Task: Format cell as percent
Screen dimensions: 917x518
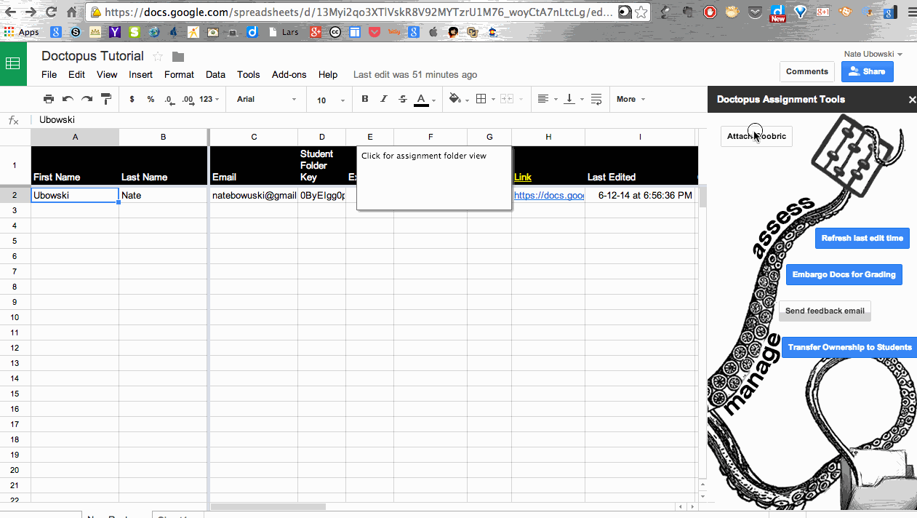Action: pyautogui.click(x=151, y=99)
